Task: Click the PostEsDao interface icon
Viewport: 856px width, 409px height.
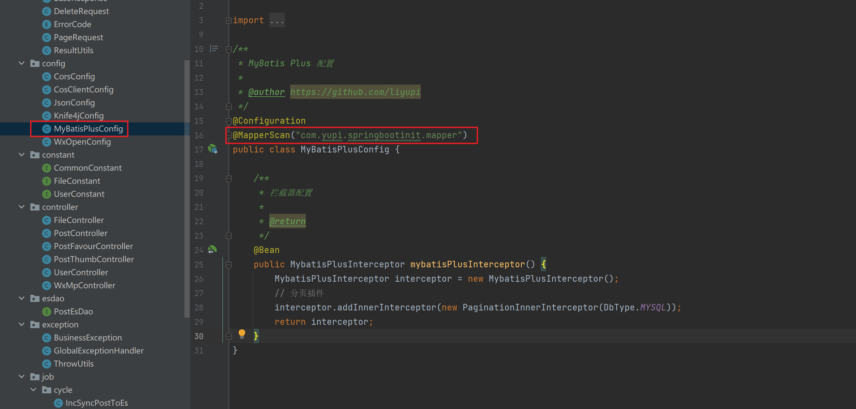Action: coord(46,311)
